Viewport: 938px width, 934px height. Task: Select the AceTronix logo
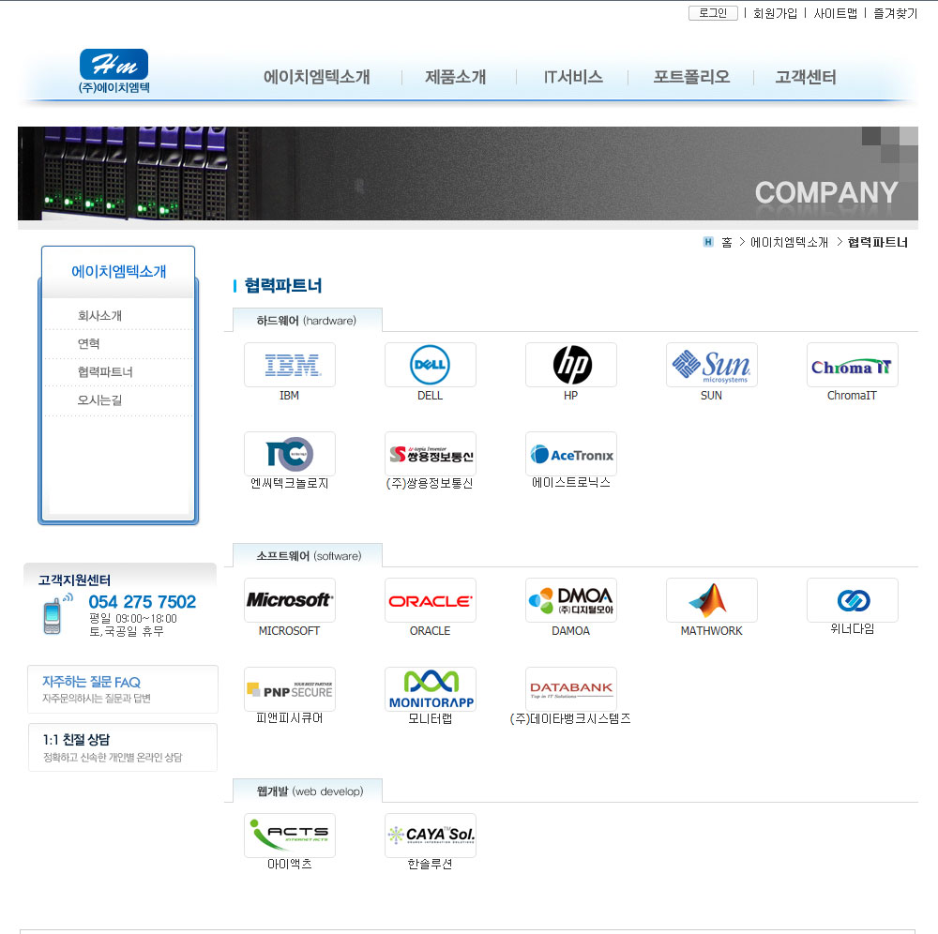coord(570,454)
